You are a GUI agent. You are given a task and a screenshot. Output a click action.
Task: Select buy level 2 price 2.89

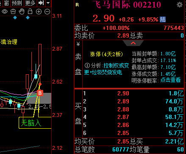click(x=123, y=101)
